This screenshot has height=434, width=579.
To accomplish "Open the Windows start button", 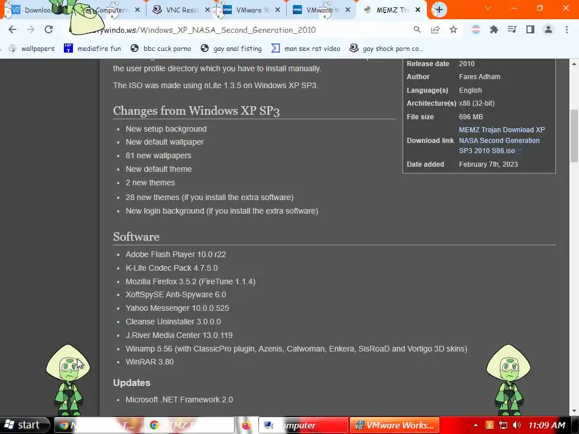I will click(x=24, y=425).
